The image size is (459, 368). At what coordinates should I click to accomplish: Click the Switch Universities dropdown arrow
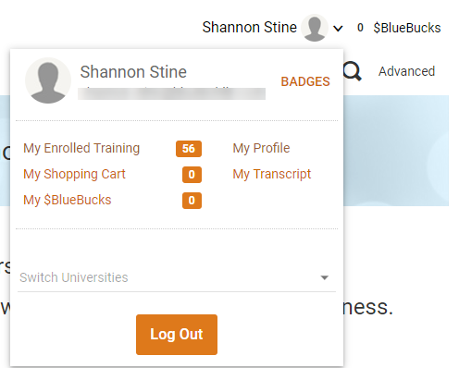click(324, 277)
